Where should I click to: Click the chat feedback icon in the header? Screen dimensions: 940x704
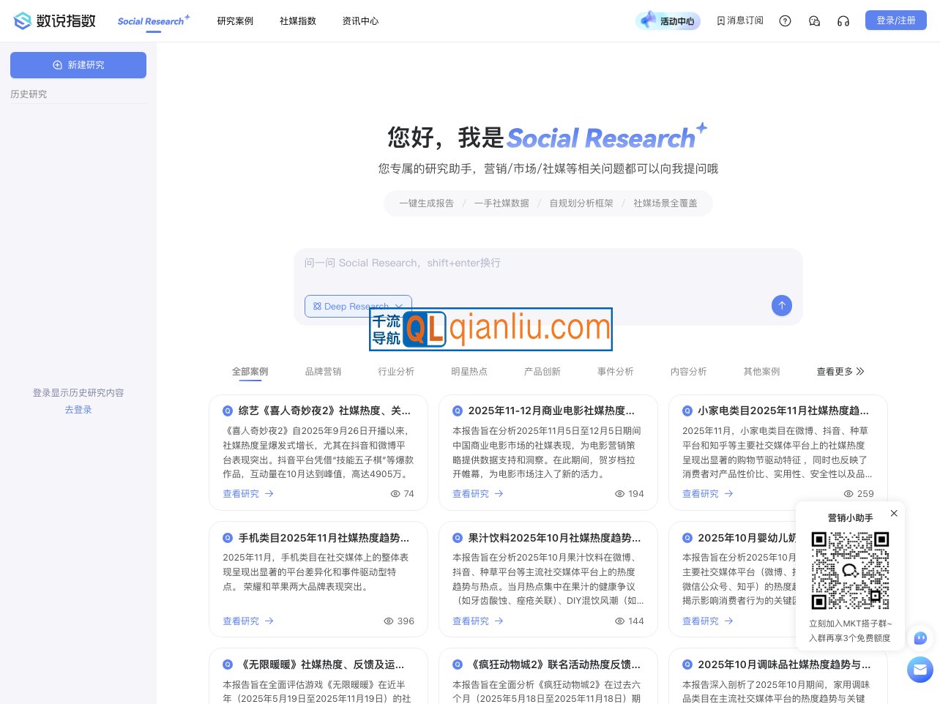click(x=814, y=20)
